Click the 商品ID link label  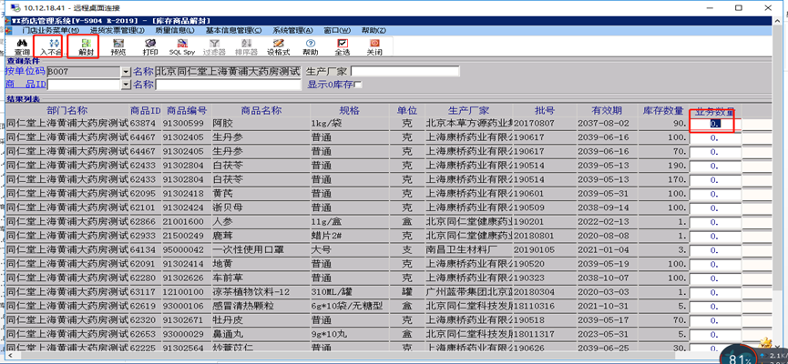(x=26, y=85)
